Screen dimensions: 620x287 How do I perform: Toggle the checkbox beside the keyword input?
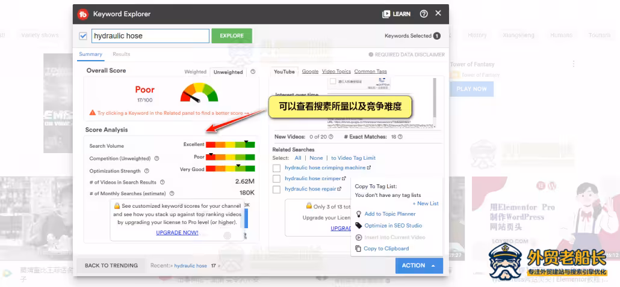(83, 36)
